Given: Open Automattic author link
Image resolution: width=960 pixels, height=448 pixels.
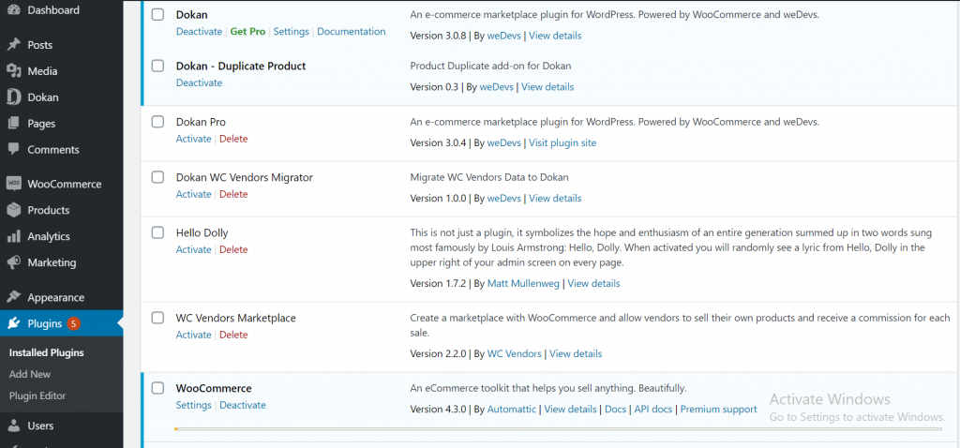Looking at the screenshot, I should (x=512, y=409).
